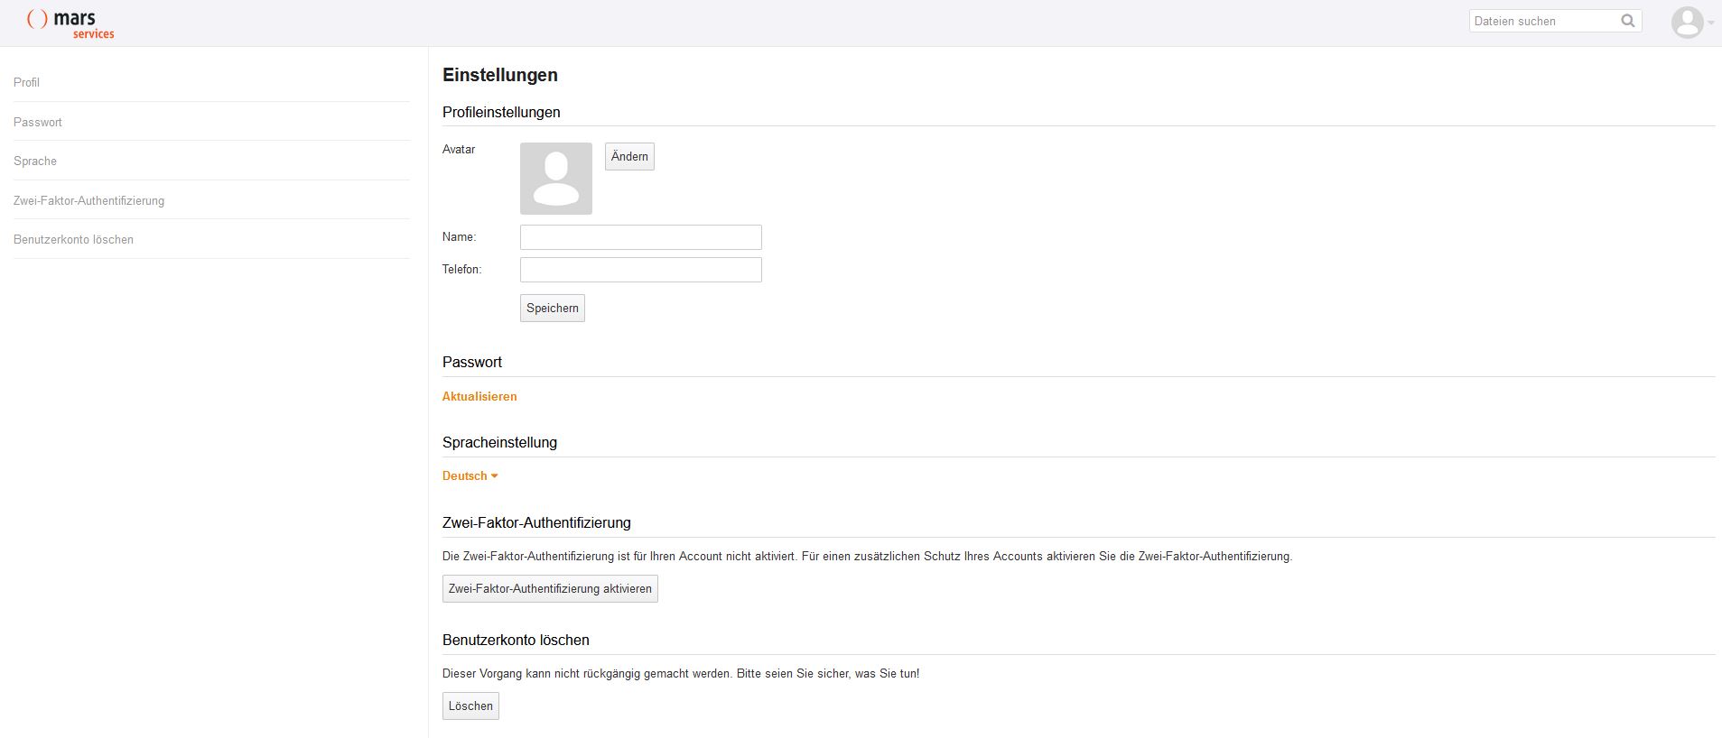
Task: Click the Dateien suchen search box
Action: tap(1542, 21)
